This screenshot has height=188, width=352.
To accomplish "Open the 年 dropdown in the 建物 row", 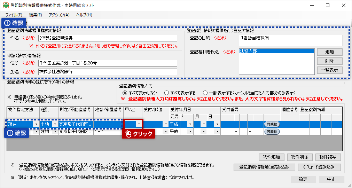I will (190, 132).
